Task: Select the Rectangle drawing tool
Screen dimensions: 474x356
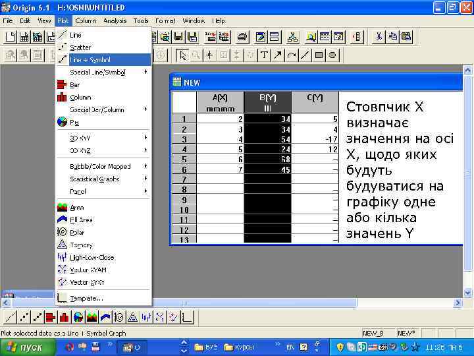Action: (319, 55)
